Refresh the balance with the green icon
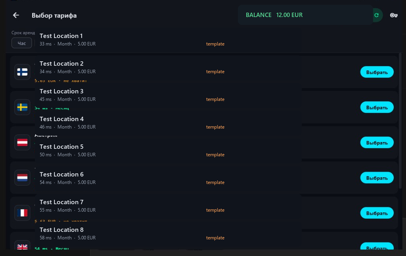406x256 pixels. tap(377, 15)
